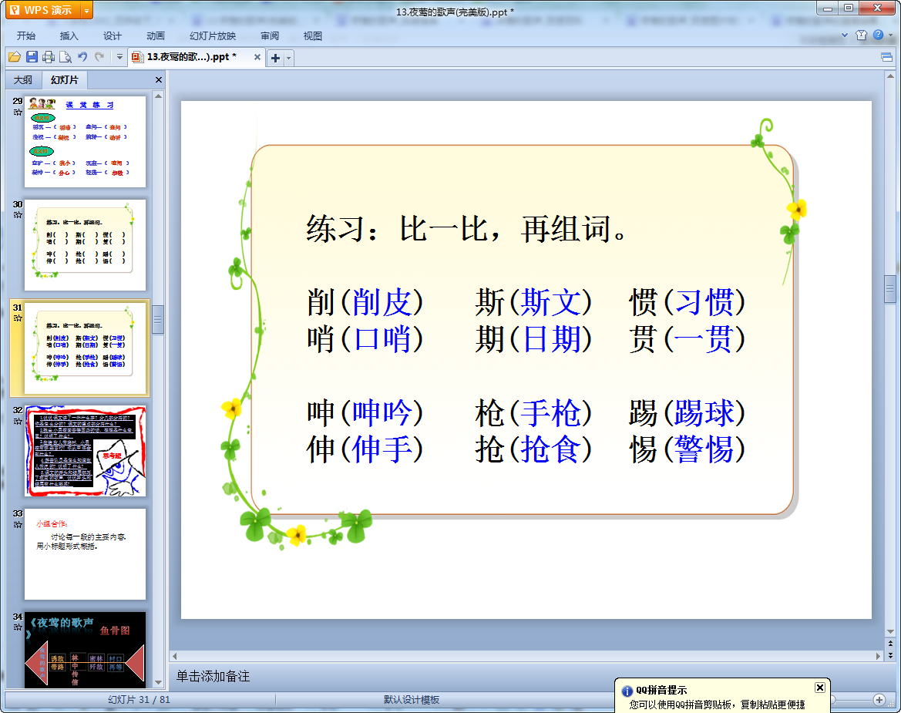Save the presentation with the floppy disk icon
The image size is (901, 713).
32,57
